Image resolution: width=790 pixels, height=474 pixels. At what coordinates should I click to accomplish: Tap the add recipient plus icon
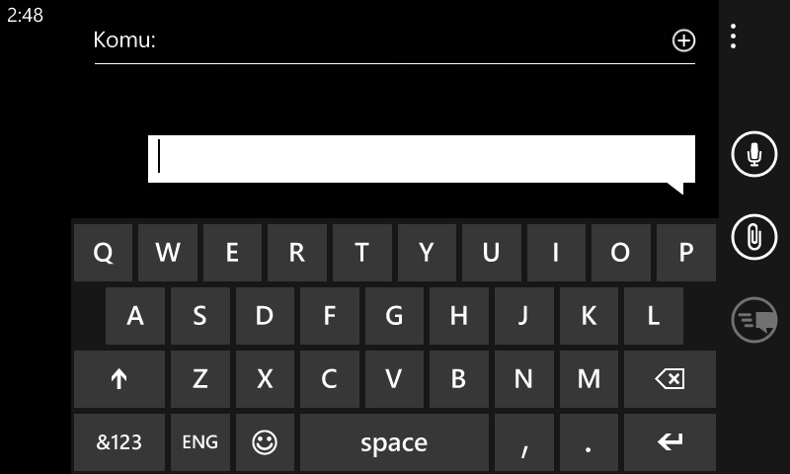click(683, 40)
